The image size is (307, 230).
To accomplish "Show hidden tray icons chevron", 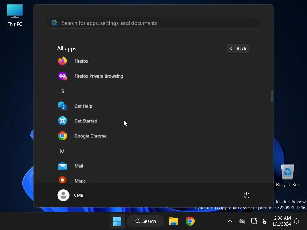I will pyautogui.click(x=230, y=221).
